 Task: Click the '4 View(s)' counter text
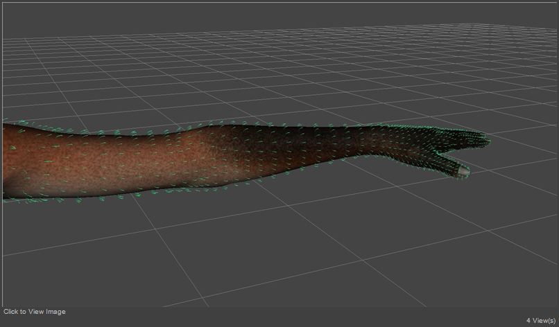click(541, 321)
